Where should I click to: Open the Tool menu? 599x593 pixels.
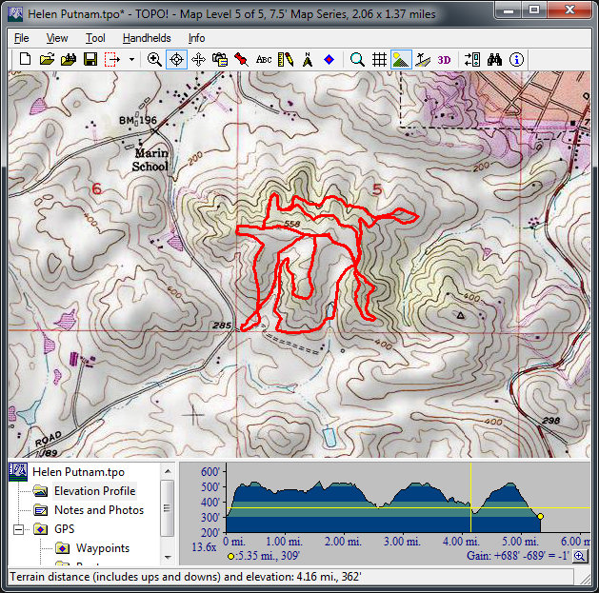(95, 38)
